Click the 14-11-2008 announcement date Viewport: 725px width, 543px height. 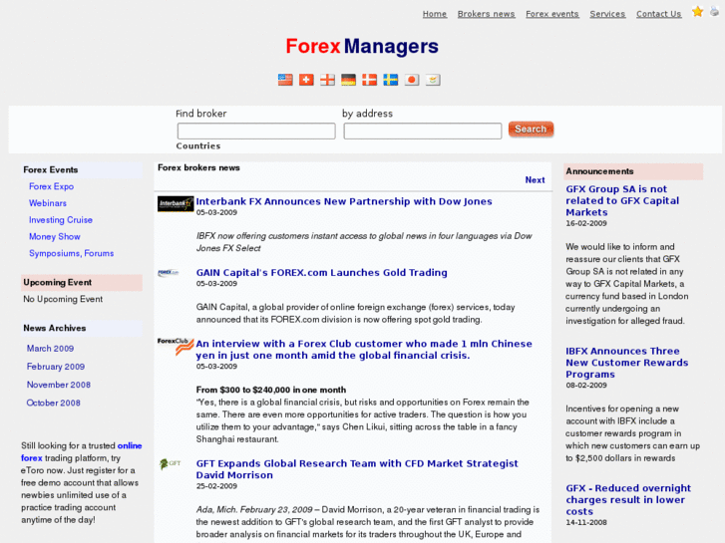(x=586, y=523)
